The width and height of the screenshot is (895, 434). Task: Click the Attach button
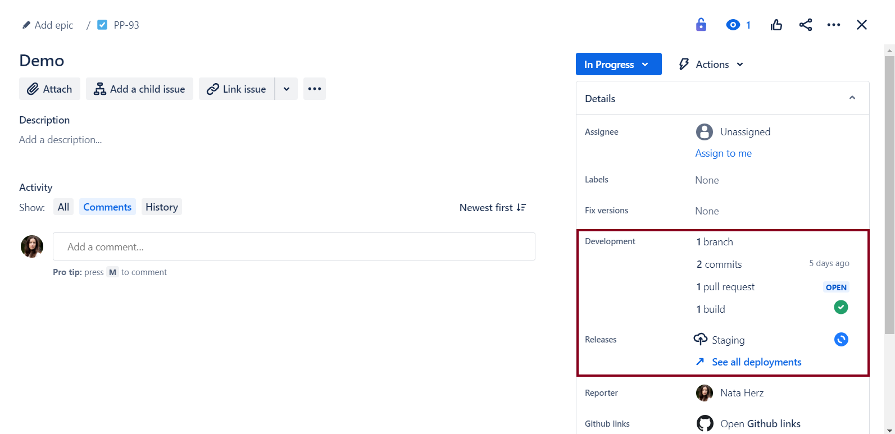49,89
